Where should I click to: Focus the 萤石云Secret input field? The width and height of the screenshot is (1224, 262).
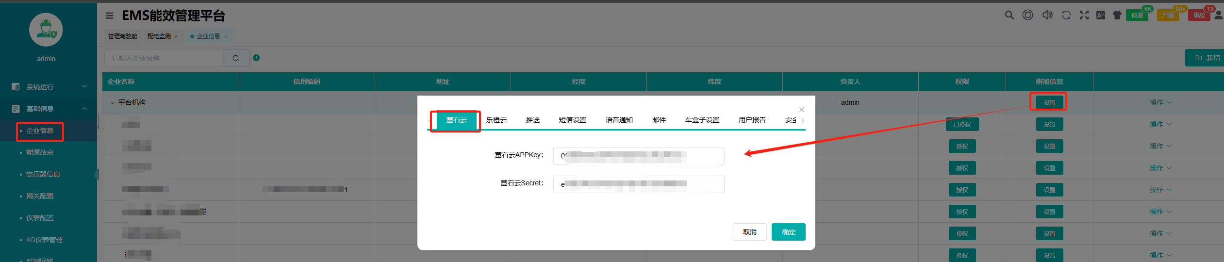tap(639, 184)
